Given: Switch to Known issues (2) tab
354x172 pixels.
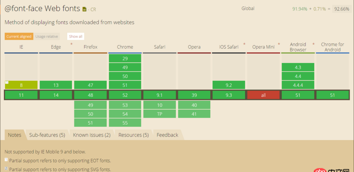Looking at the screenshot, I should [92, 135].
